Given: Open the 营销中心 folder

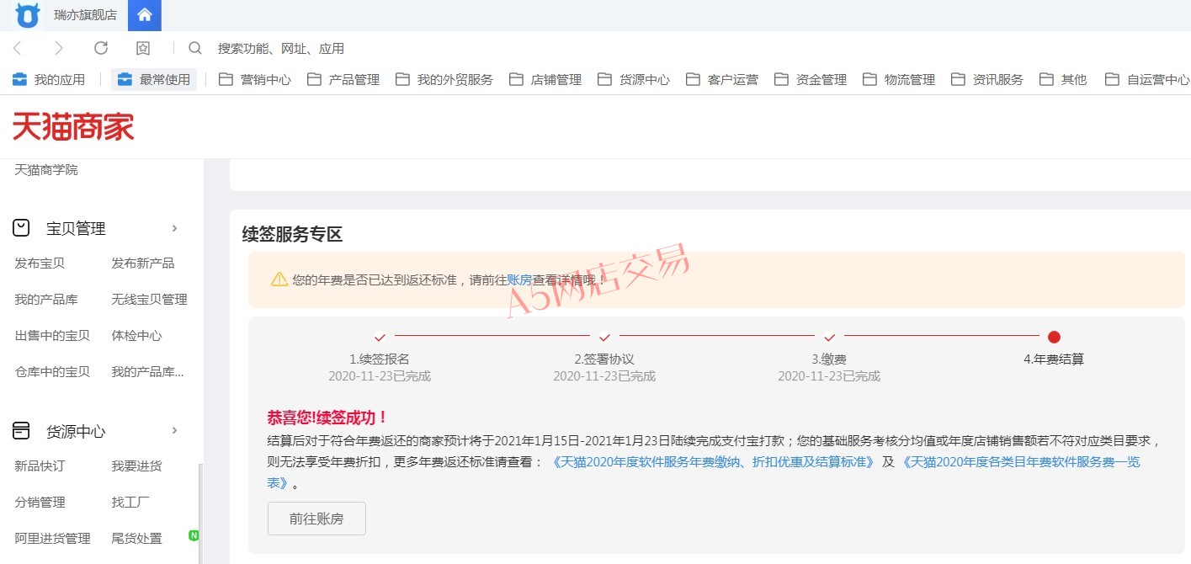Looking at the screenshot, I should (255, 79).
